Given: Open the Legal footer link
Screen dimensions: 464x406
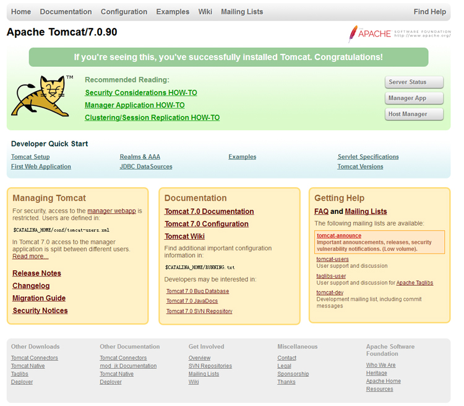Looking at the screenshot, I should pyautogui.click(x=285, y=366).
